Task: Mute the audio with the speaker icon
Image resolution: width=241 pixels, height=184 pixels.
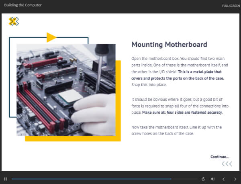Action: pos(213,179)
